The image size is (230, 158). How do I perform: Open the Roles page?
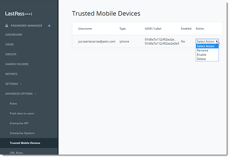13,103
